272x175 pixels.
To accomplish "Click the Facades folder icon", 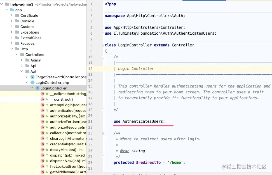I will tap(17, 43).
